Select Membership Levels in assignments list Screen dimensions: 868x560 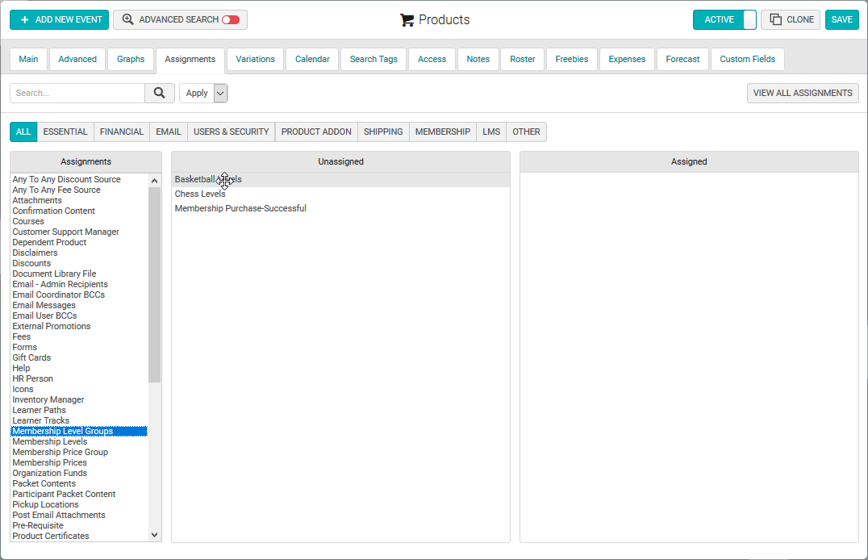[x=50, y=441]
